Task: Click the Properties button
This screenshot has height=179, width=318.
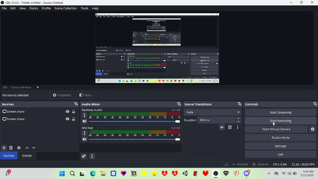Action: (62, 95)
